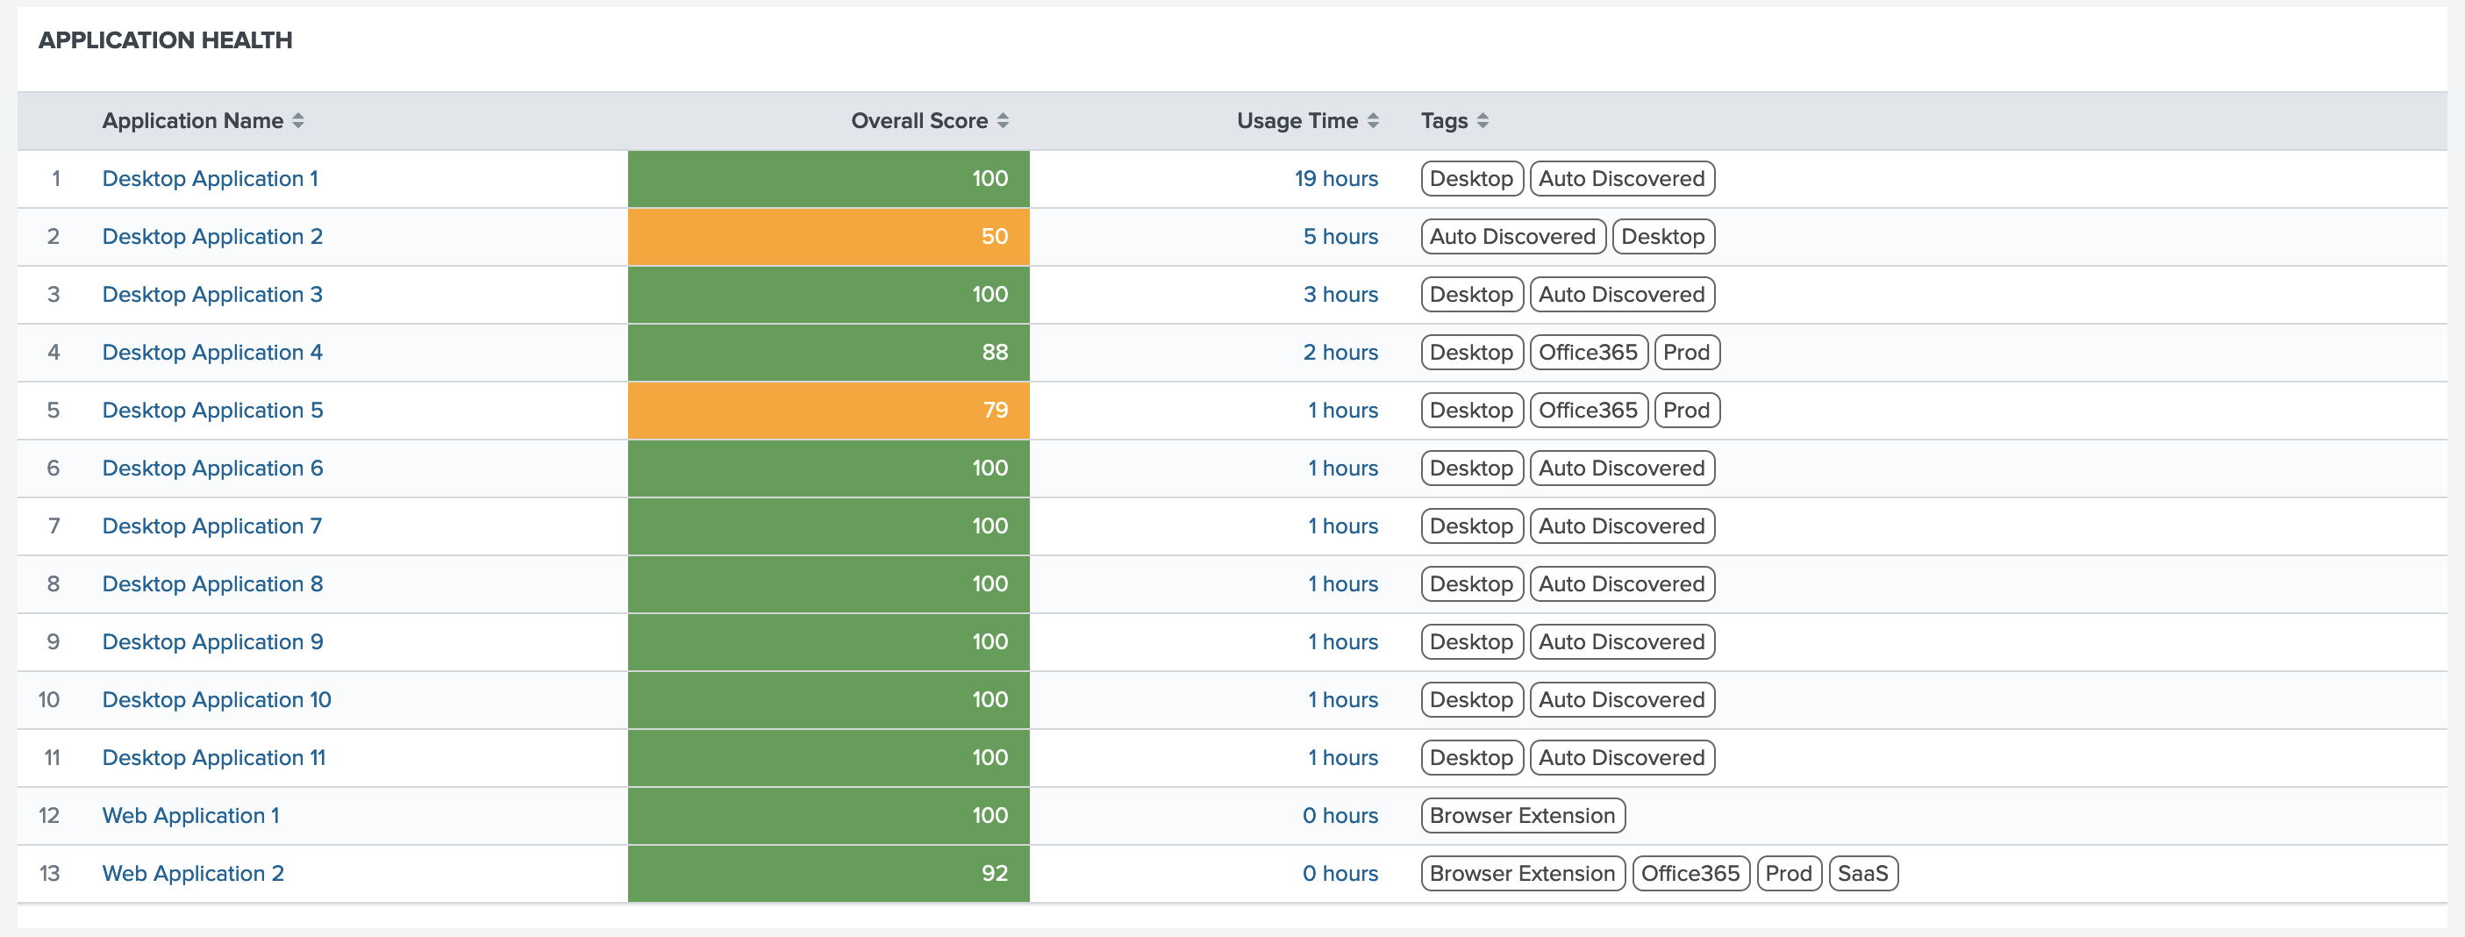Click the green score bar for Web Application 2
This screenshot has height=937, width=2465.
(829, 873)
